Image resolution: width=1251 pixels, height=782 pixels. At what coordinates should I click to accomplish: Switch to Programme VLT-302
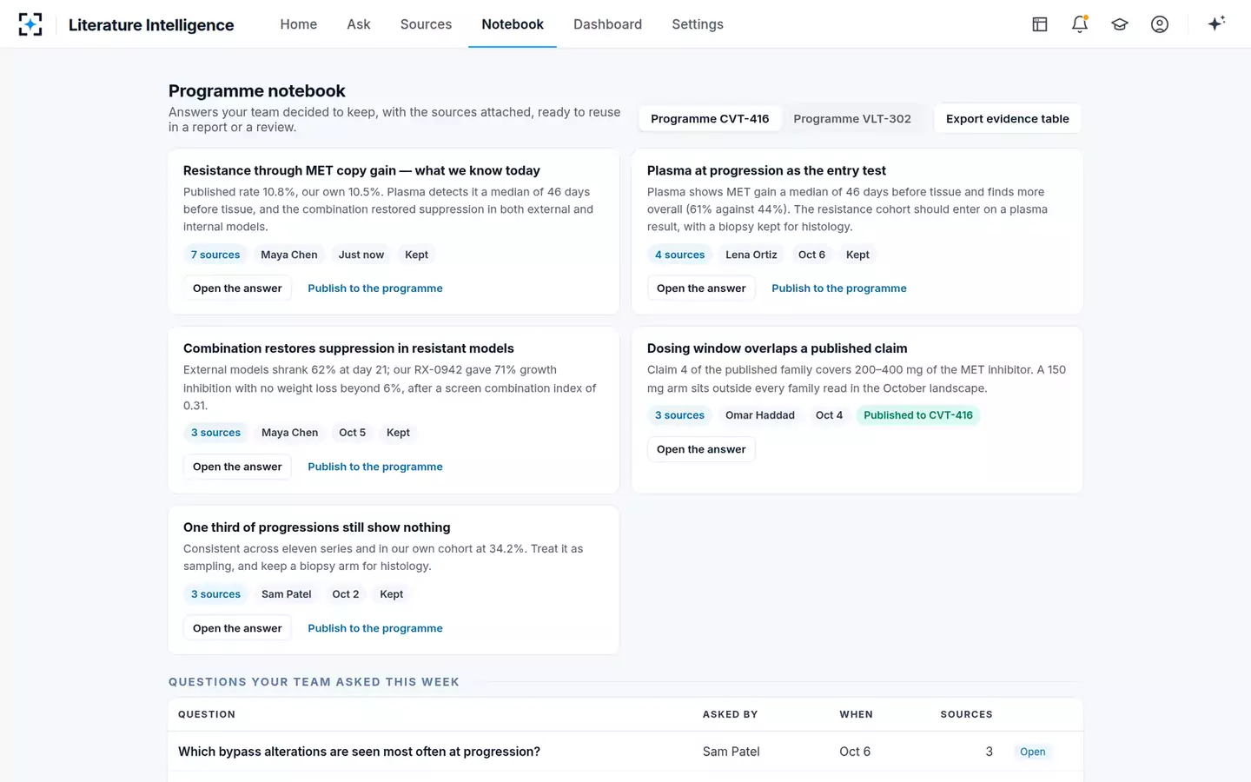tap(852, 119)
